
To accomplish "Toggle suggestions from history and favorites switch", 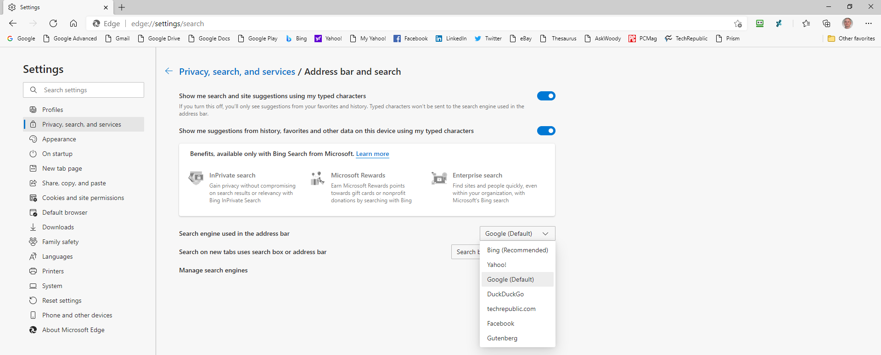I will pos(546,131).
